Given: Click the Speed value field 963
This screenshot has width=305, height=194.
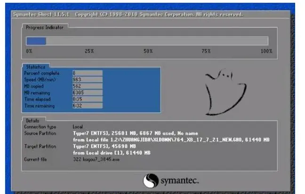Looking at the screenshot, I should point(88,79).
